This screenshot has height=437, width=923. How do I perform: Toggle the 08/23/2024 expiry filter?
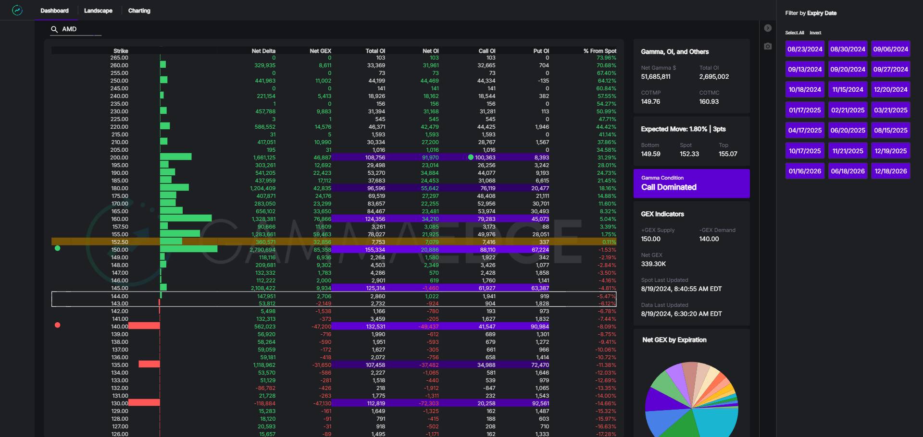coord(805,49)
